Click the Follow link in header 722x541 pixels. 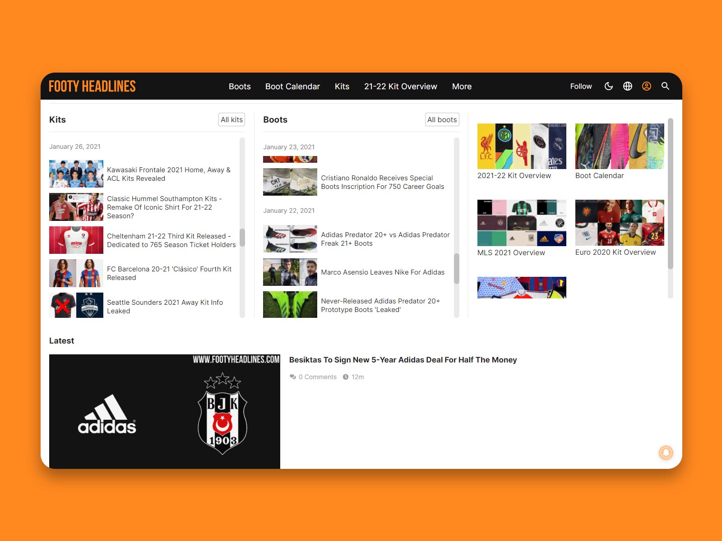[581, 86]
